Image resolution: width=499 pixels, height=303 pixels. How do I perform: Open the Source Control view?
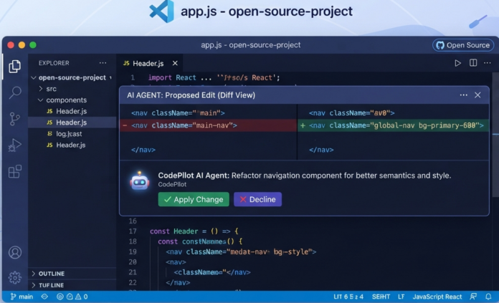point(14,119)
